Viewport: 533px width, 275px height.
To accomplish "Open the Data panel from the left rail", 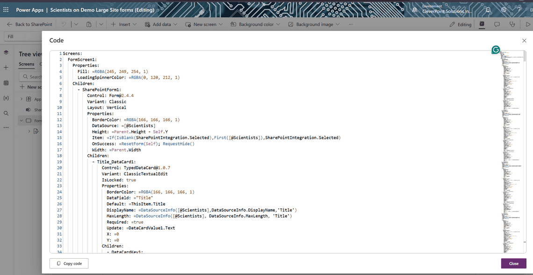I will tap(6, 82).
